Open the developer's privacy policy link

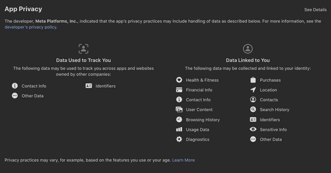(30, 27)
